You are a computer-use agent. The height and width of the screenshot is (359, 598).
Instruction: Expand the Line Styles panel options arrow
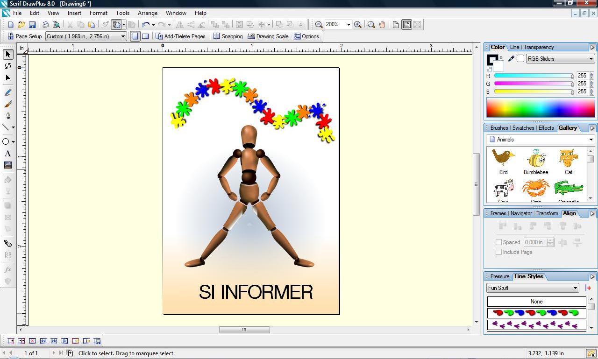coord(592,276)
